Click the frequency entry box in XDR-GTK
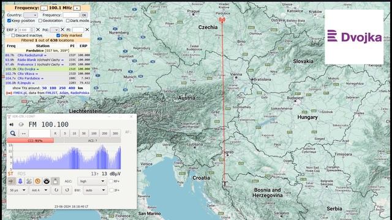Image resolution: width=392 pixels, height=220 pixels. [x=39, y=133]
